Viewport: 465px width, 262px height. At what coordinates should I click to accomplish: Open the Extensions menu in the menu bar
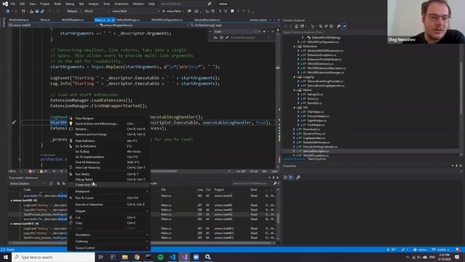[121, 4]
